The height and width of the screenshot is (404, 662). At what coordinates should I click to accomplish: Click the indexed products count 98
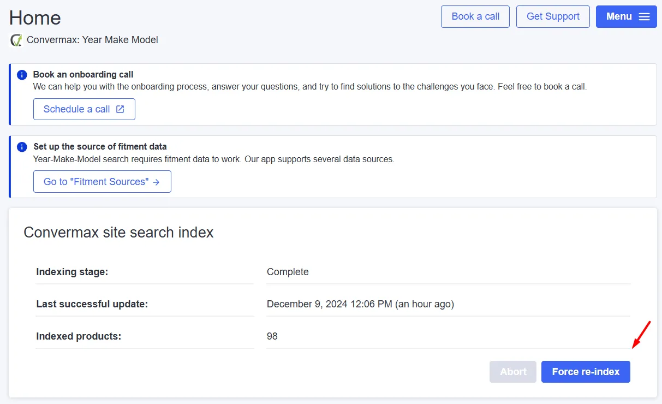tap(272, 336)
